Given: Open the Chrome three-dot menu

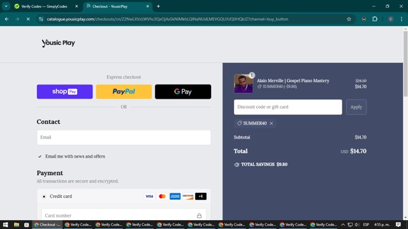Looking at the screenshot, I should tap(402, 19).
